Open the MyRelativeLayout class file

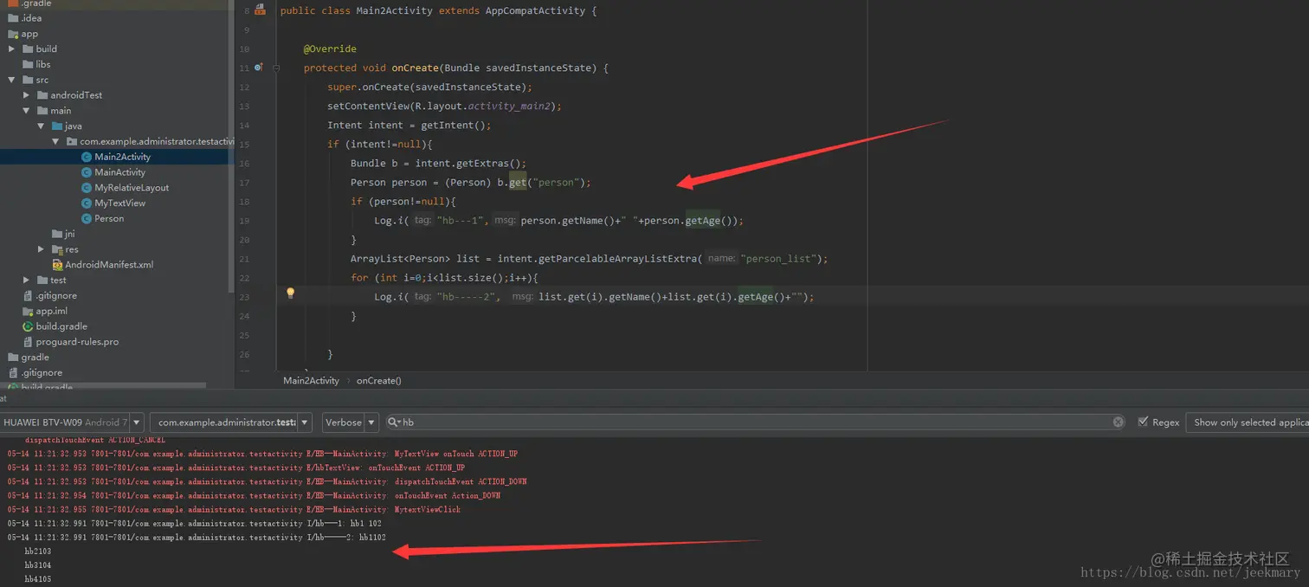click(132, 188)
